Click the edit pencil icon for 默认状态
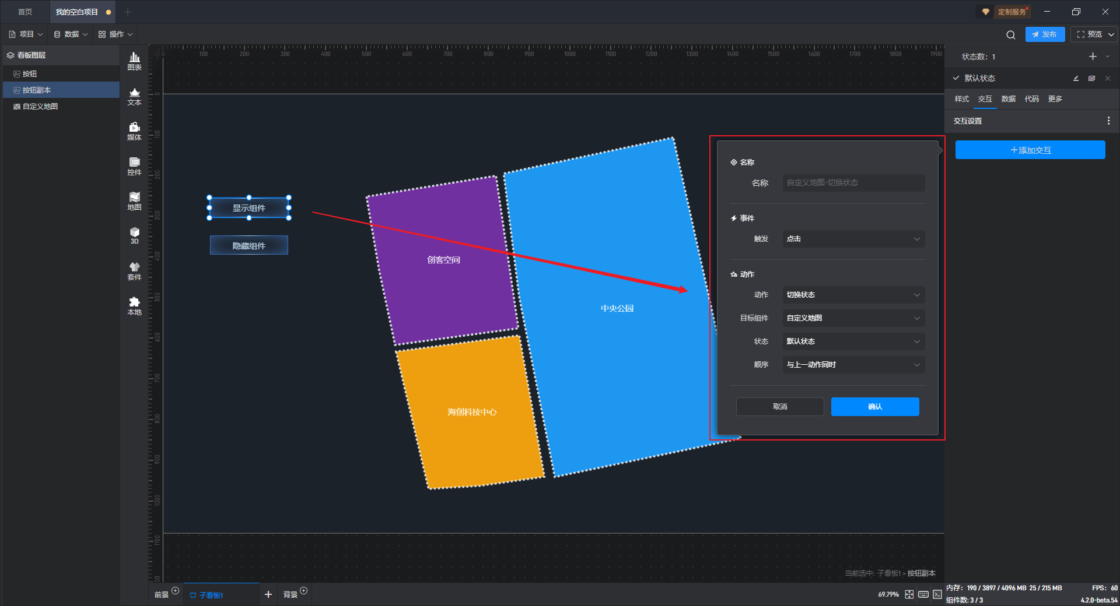The image size is (1120, 606). tap(1076, 78)
